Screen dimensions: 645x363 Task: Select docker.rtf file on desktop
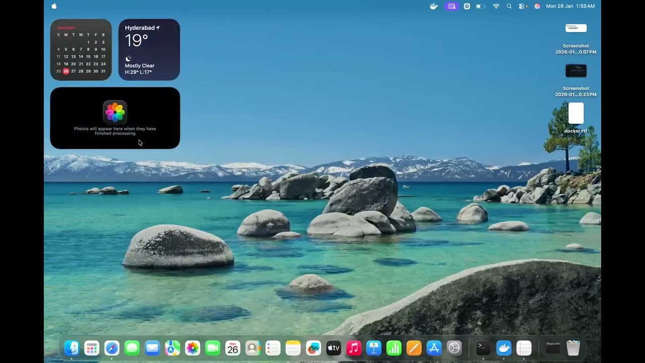pyautogui.click(x=576, y=118)
